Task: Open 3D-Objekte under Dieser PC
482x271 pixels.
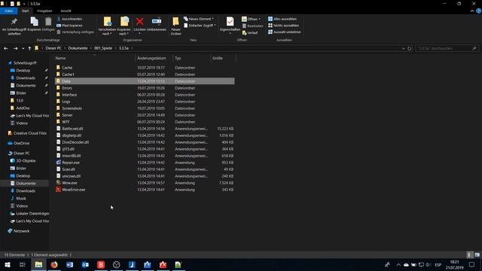Action: (26, 160)
